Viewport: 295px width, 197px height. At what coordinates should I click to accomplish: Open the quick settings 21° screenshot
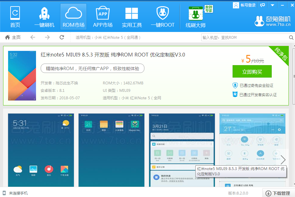252,150
